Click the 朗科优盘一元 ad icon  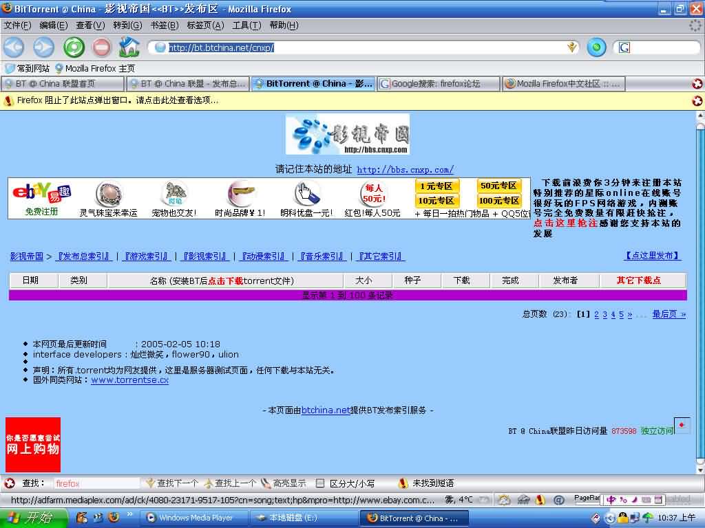click(x=307, y=194)
